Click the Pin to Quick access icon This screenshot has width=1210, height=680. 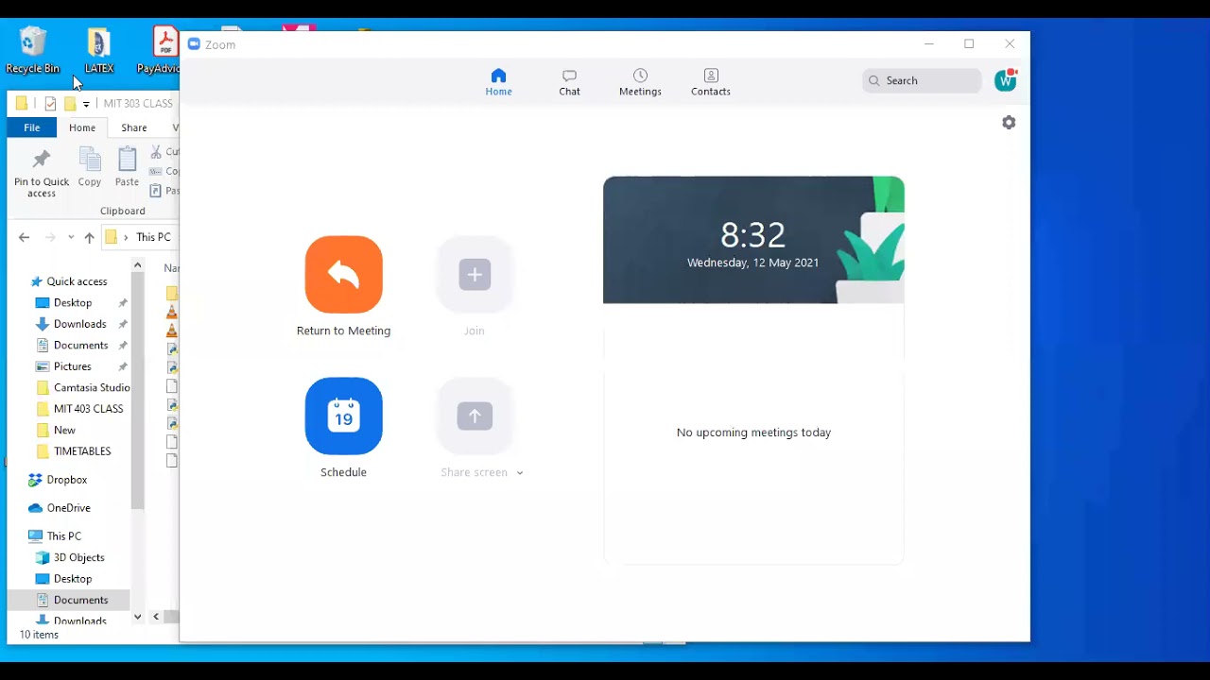click(42, 173)
